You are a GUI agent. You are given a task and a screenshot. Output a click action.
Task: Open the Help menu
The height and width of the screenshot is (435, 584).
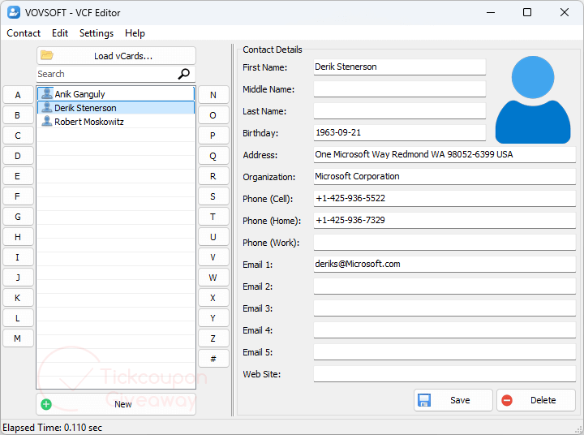point(135,33)
